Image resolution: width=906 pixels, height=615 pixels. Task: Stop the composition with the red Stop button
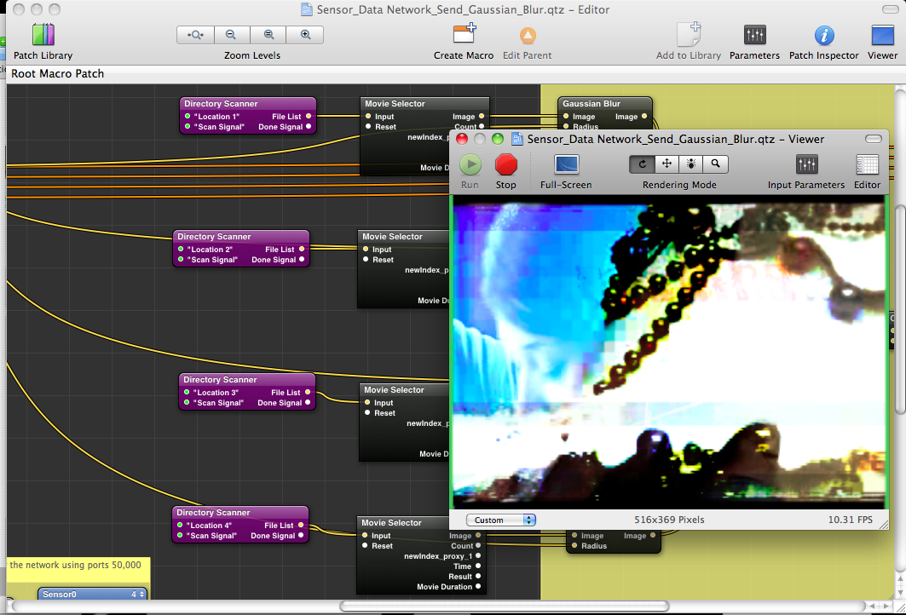click(506, 164)
